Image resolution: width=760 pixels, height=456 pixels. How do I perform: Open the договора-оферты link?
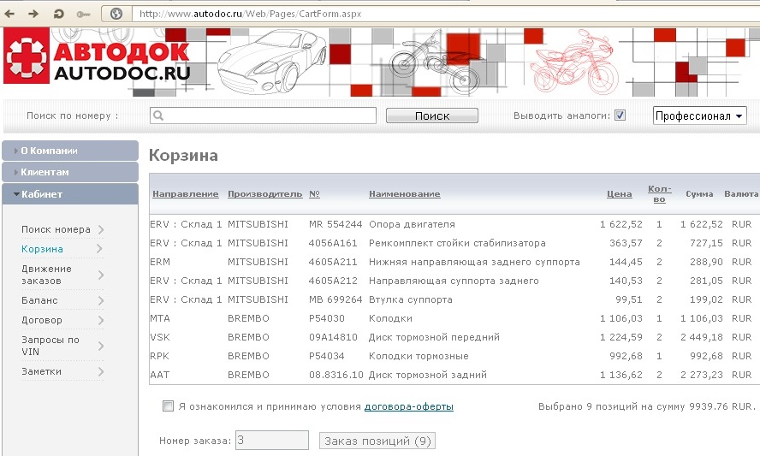click(408, 406)
